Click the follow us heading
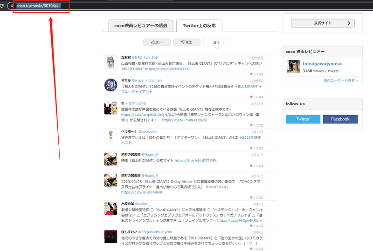This screenshot has width=373, height=251. (295, 104)
